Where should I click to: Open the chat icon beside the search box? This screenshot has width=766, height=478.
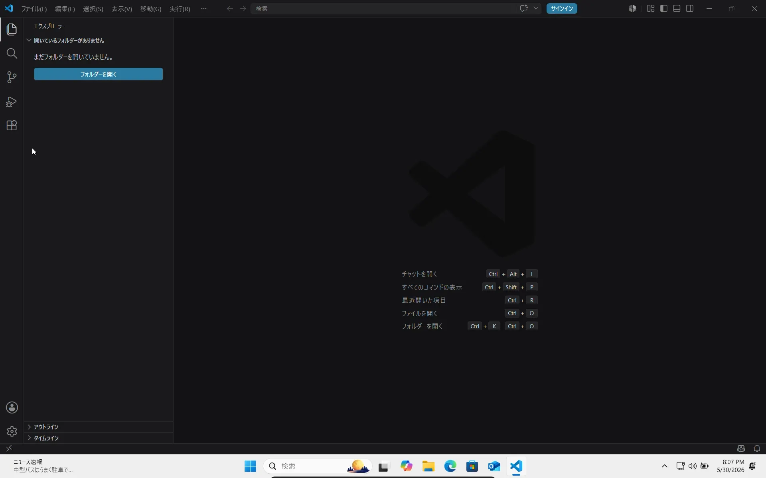coord(524,8)
